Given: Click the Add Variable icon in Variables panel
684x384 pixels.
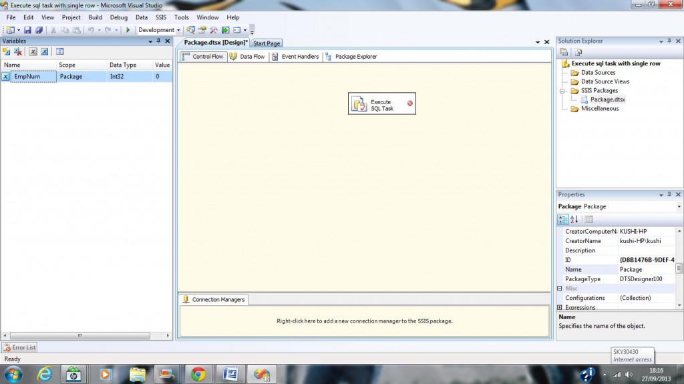Looking at the screenshot, I should 7,51.
